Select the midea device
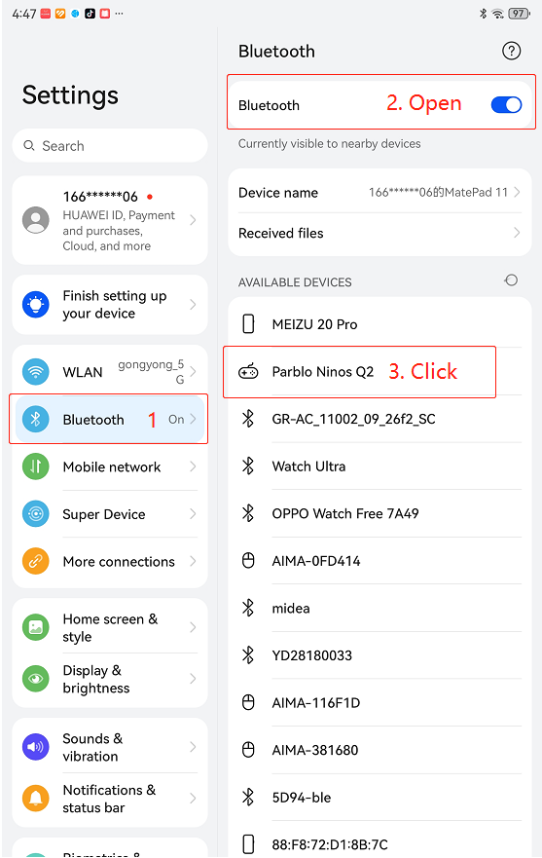 (x=379, y=608)
